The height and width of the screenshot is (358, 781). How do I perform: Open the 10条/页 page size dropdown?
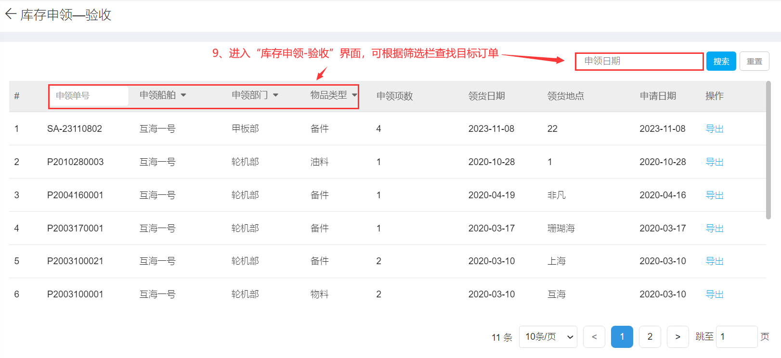(x=548, y=337)
